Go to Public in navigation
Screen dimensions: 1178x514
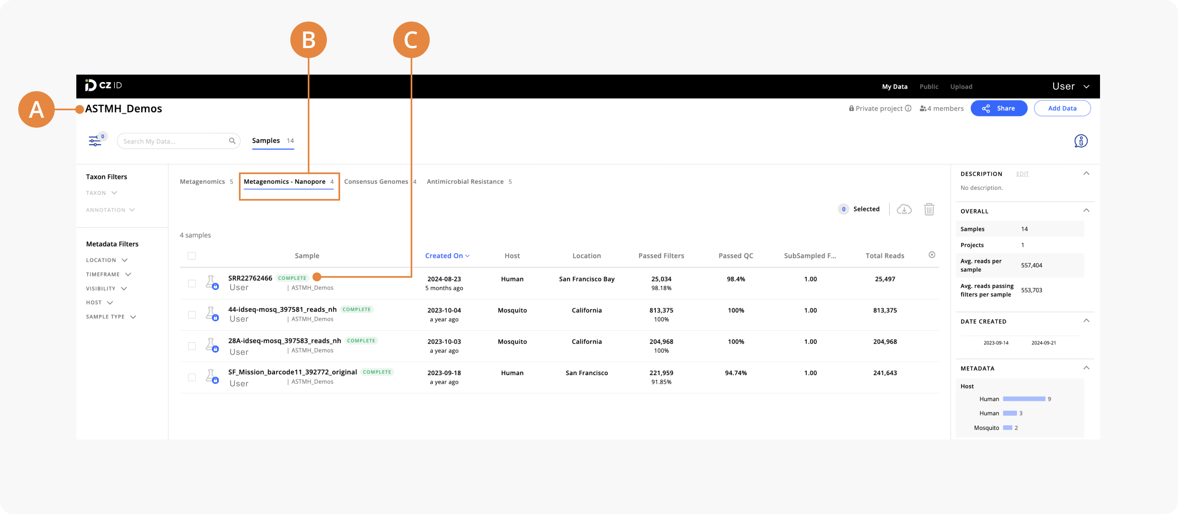pos(929,87)
